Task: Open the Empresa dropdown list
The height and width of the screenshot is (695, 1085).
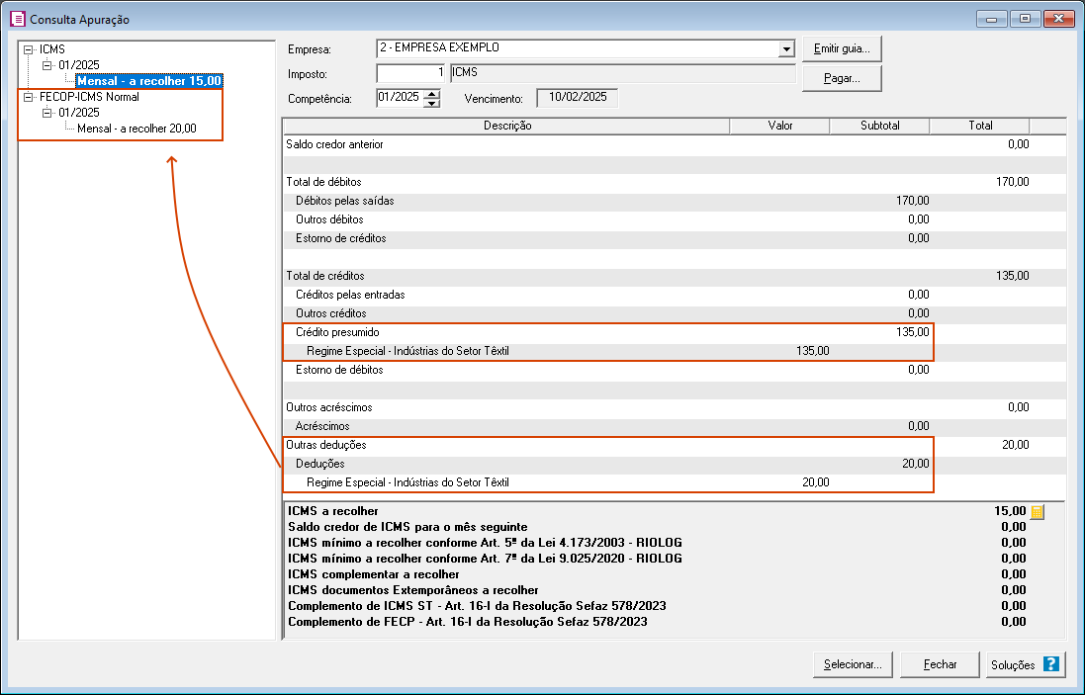Action: (786, 49)
